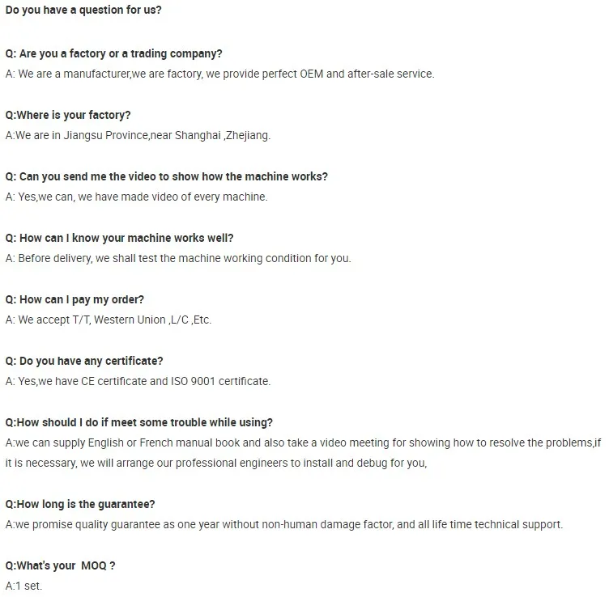Click the answer 'we have made video of every machine'
Image resolution: width=609 pixels, height=597 pixels.
[x=136, y=197]
